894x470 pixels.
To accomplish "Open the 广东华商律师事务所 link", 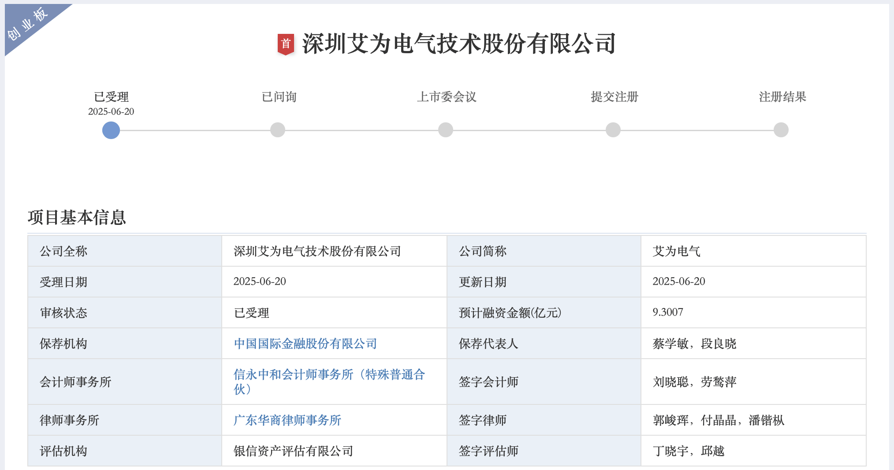I will coord(287,420).
